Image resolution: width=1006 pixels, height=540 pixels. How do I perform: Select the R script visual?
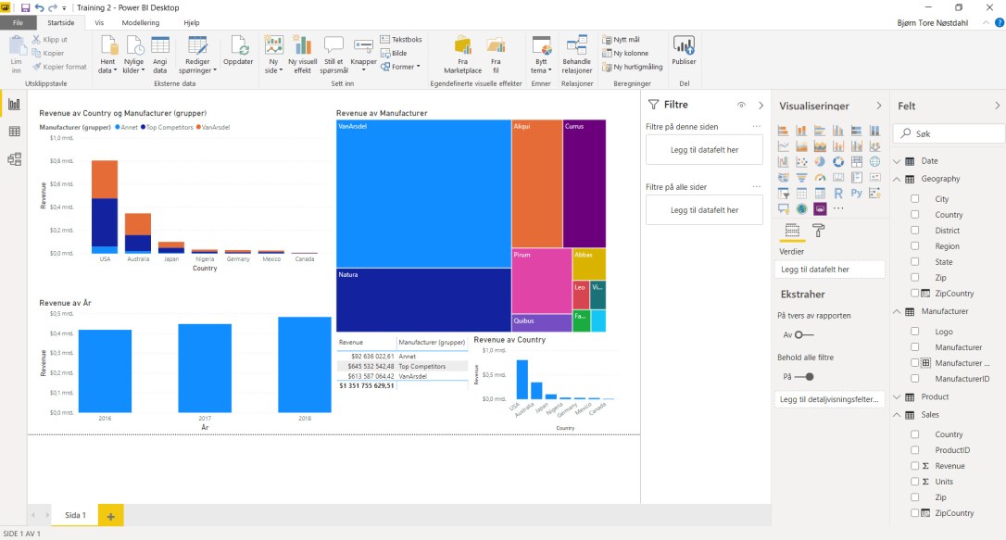point(838,193)
